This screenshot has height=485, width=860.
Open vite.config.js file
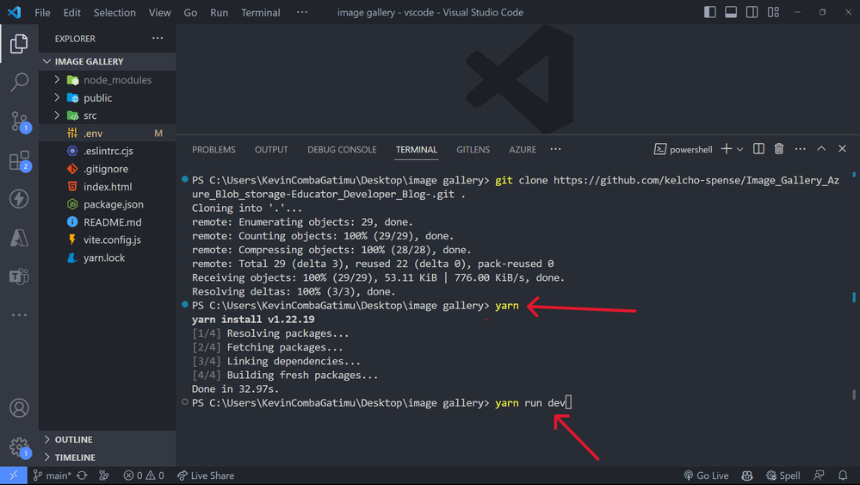pyautogui.click(x=108, y=239)
